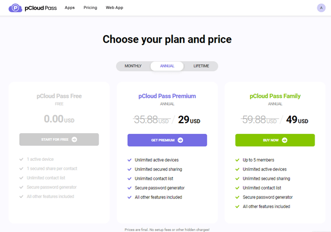
Task: Click the pCloud Pass logo icon
Action: pyautogui.click(x=15, y=8)
